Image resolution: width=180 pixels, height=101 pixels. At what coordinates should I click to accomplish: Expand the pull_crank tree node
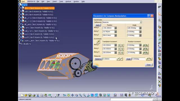click(x=19, y=31)
